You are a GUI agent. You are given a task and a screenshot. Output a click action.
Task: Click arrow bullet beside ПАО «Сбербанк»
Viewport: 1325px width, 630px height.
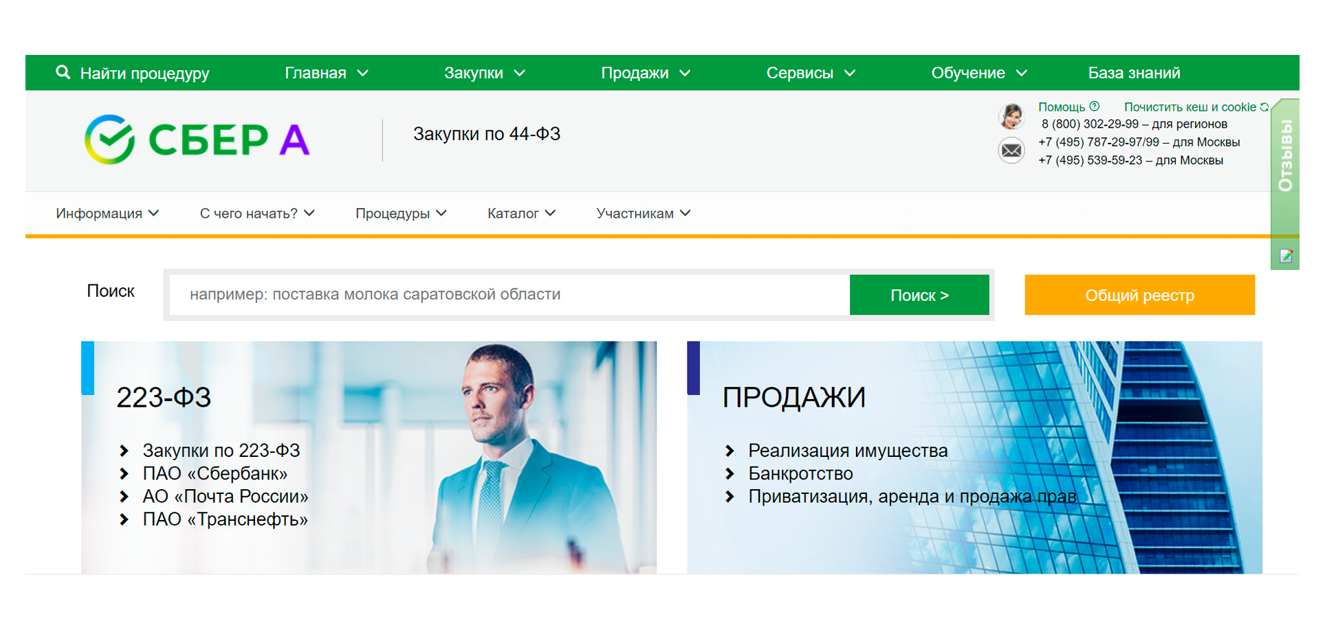point(124,473)
